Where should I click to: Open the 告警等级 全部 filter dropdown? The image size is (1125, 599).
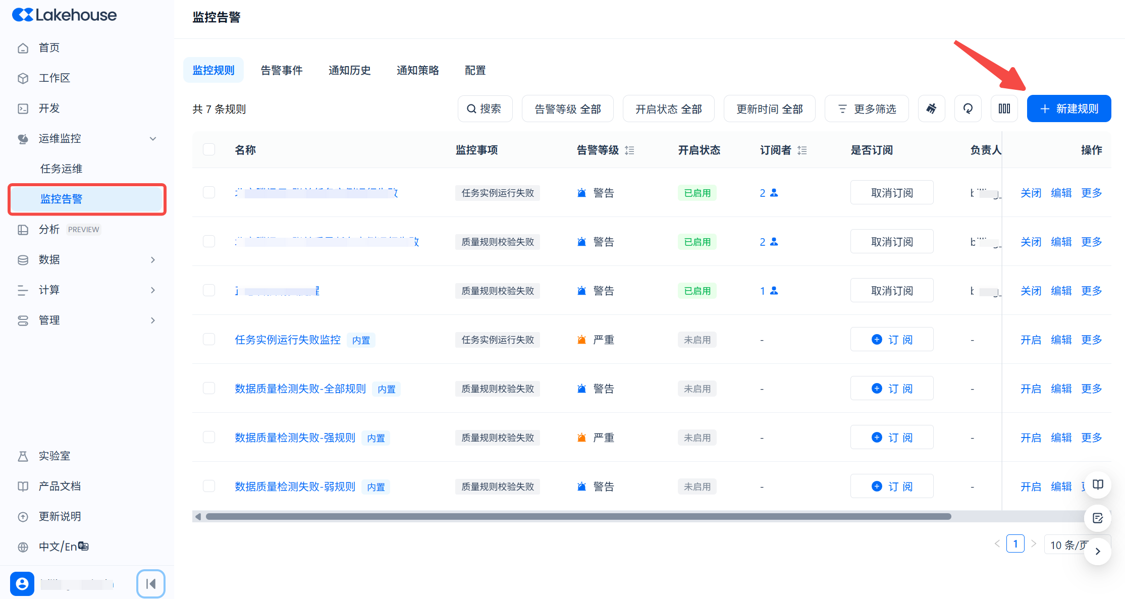click(x=567, y=109)
